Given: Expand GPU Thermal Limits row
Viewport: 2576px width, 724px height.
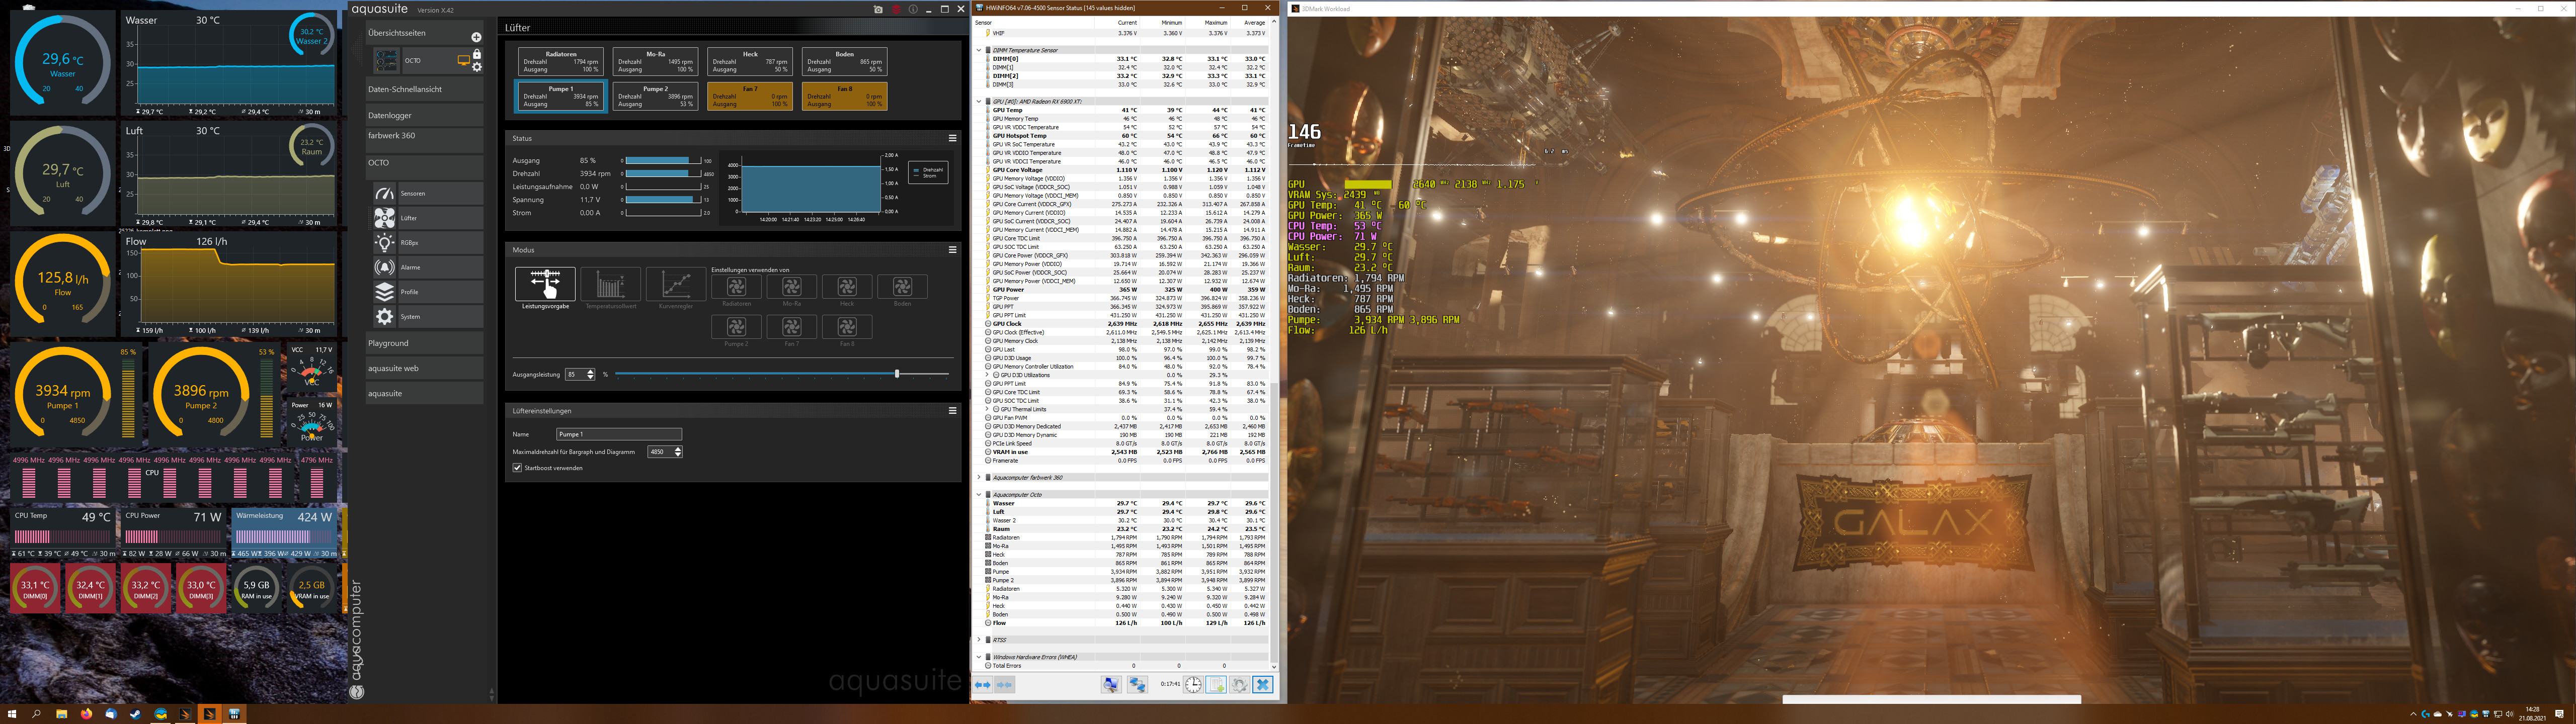Looking at the screenshot, I should pos(988,409).
